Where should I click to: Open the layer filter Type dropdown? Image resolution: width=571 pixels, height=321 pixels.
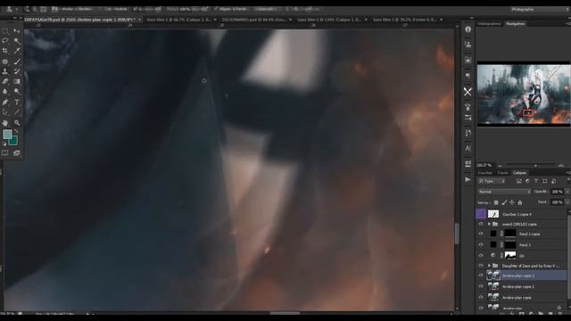click(492, 181)
